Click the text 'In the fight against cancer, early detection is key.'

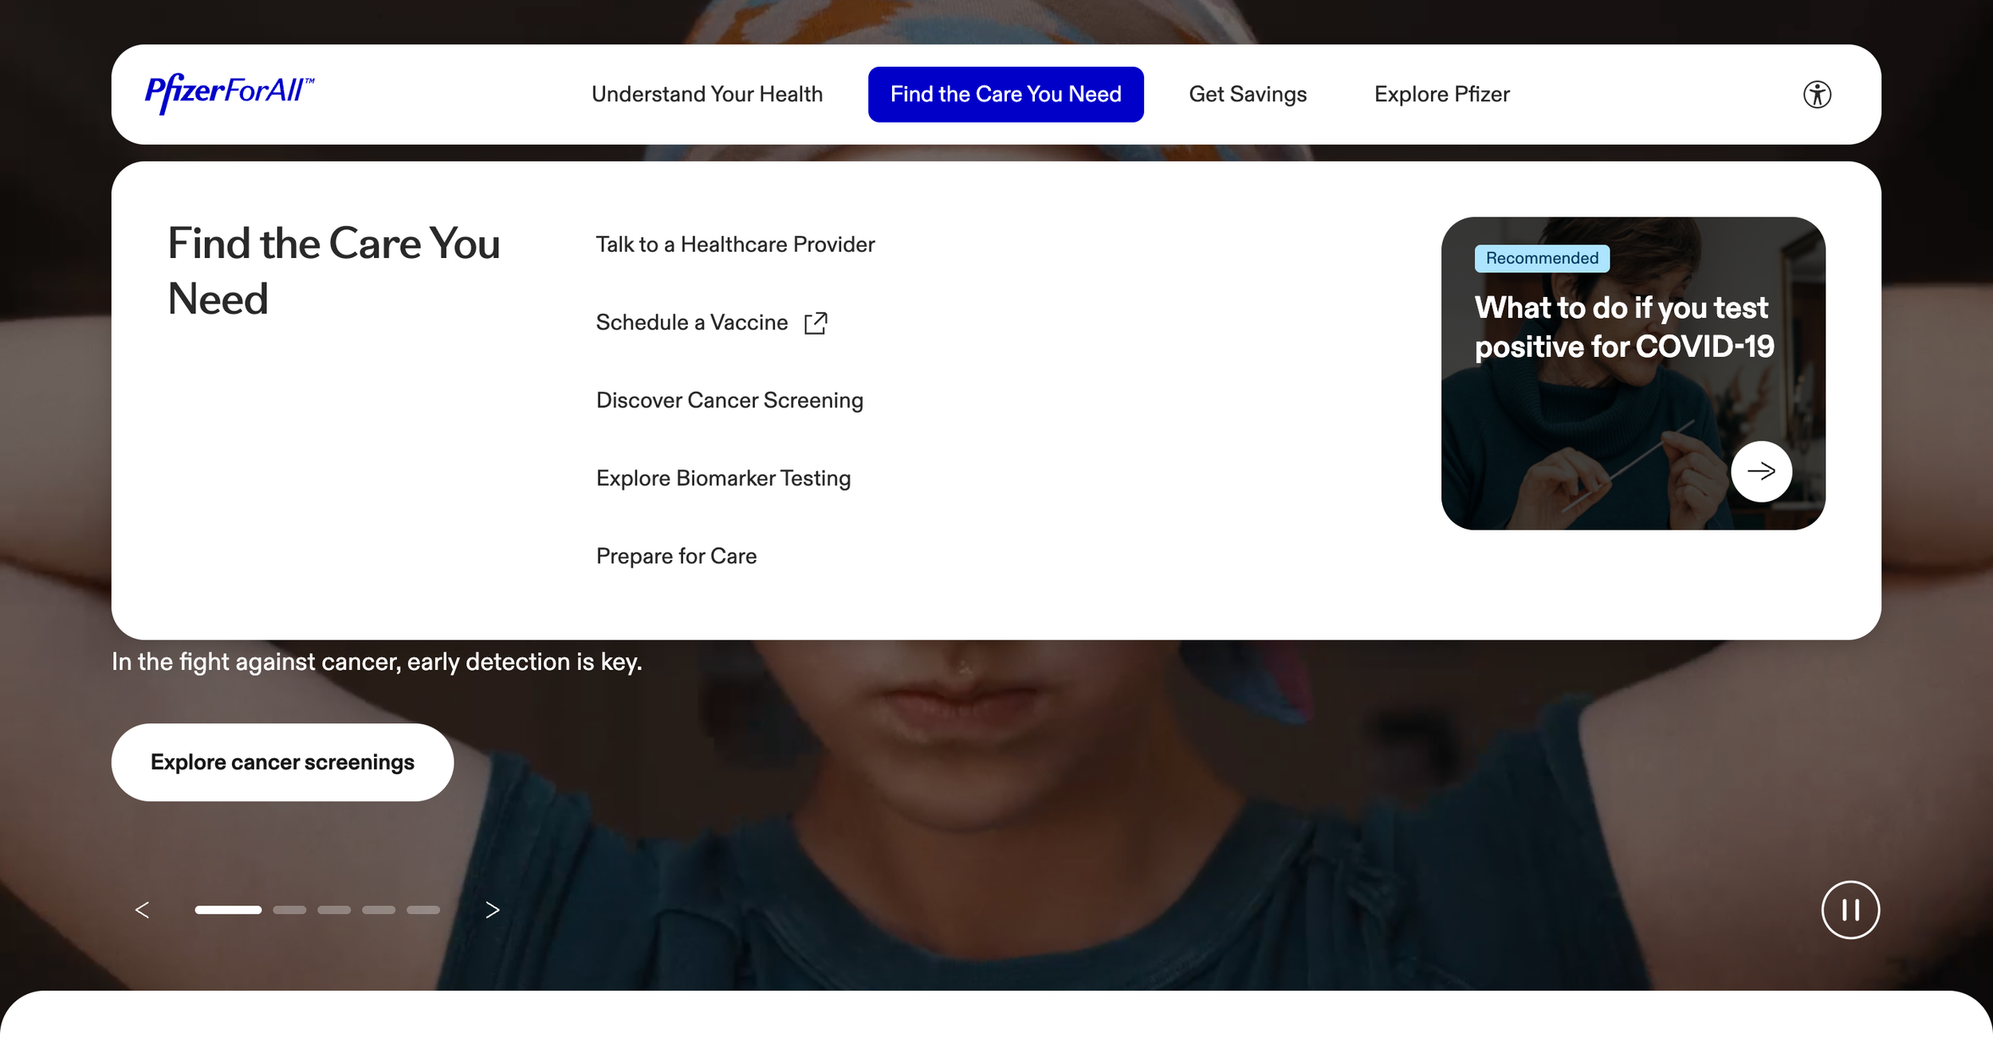click(x=377, y=662)
